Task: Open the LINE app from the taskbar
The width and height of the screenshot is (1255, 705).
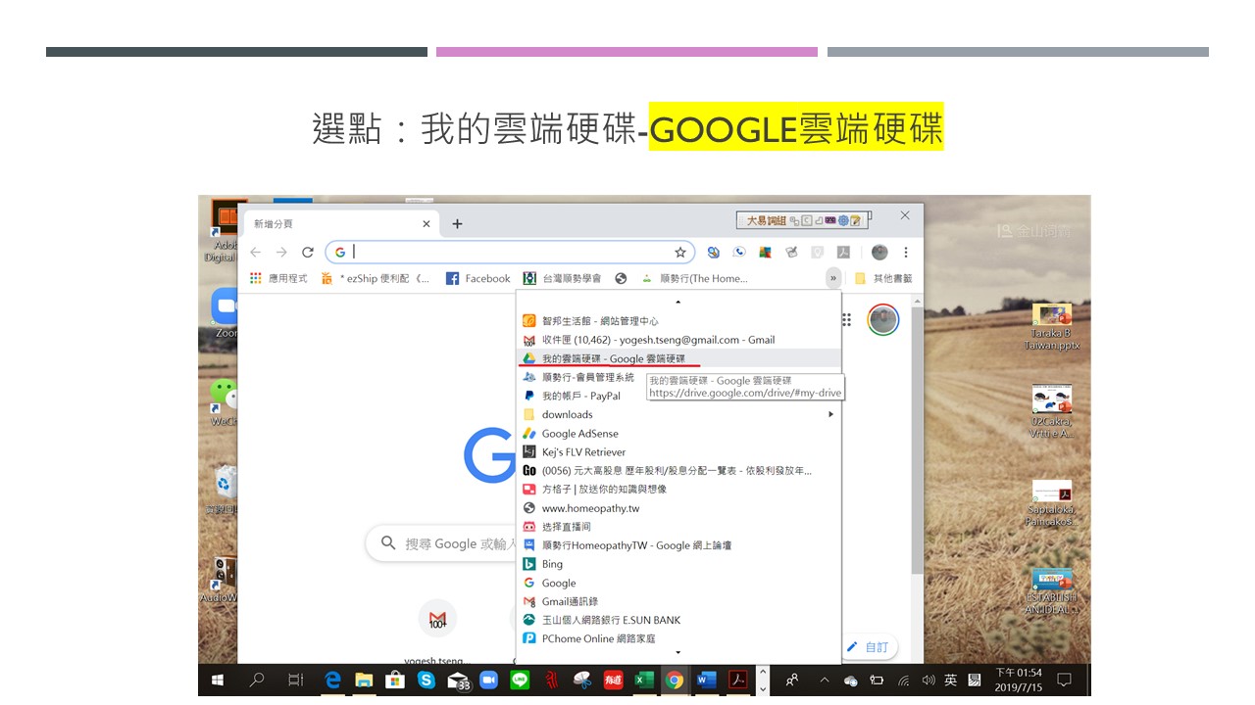Action: click(520, 680)
